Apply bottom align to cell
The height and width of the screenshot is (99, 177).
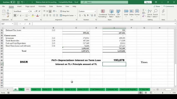point(50,11)
